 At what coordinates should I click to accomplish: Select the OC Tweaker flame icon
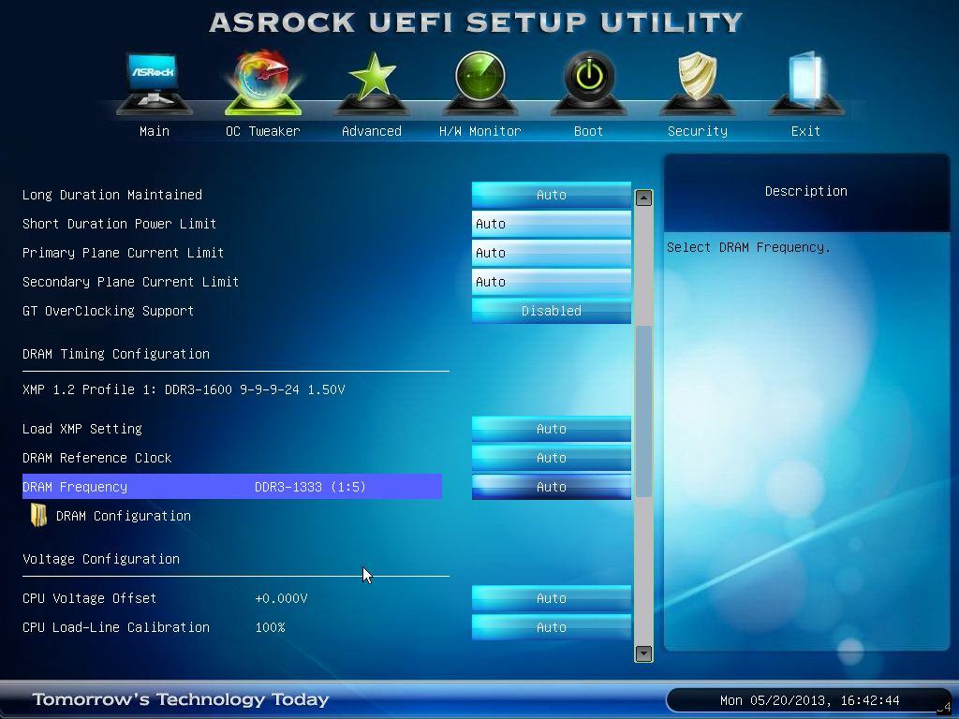point(263,83)
